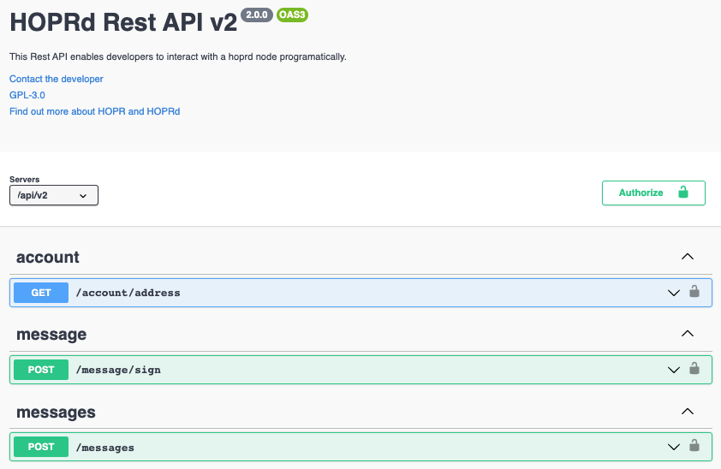Click the lock icon on /message/sign row
Image resolution: width=721 pixels, height=469 pixels.
(694, 368)
